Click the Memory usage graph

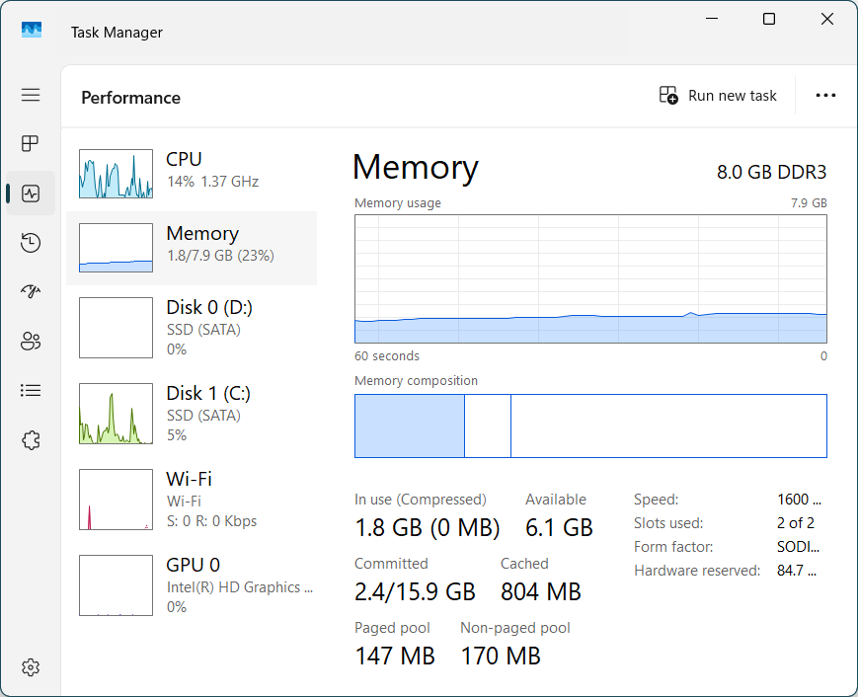590,279
